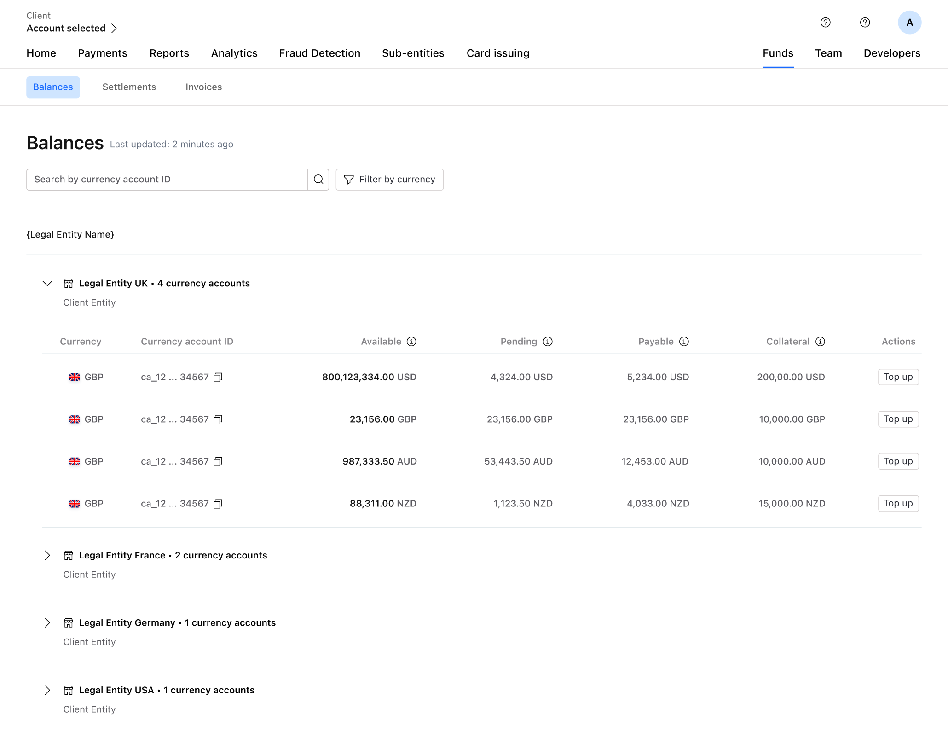Top up the 88,311.00 NZD account
The image size is (948, 744).
click(898, 503)
